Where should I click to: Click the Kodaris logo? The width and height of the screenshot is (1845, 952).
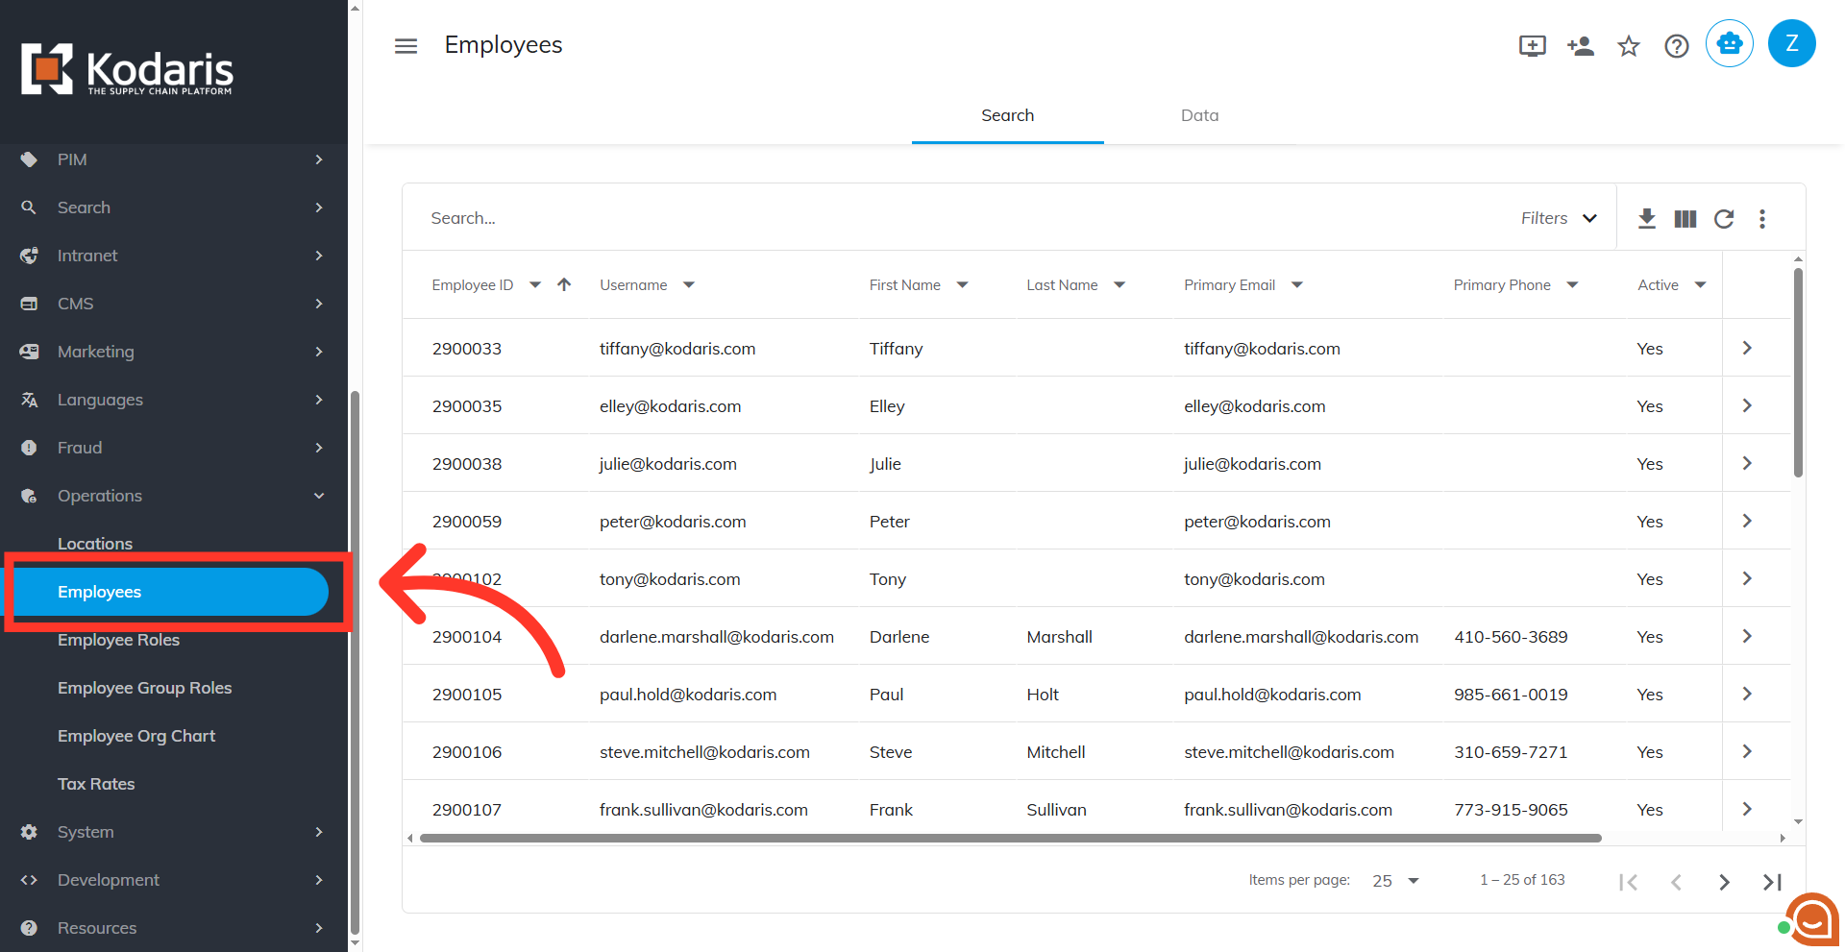127,69
